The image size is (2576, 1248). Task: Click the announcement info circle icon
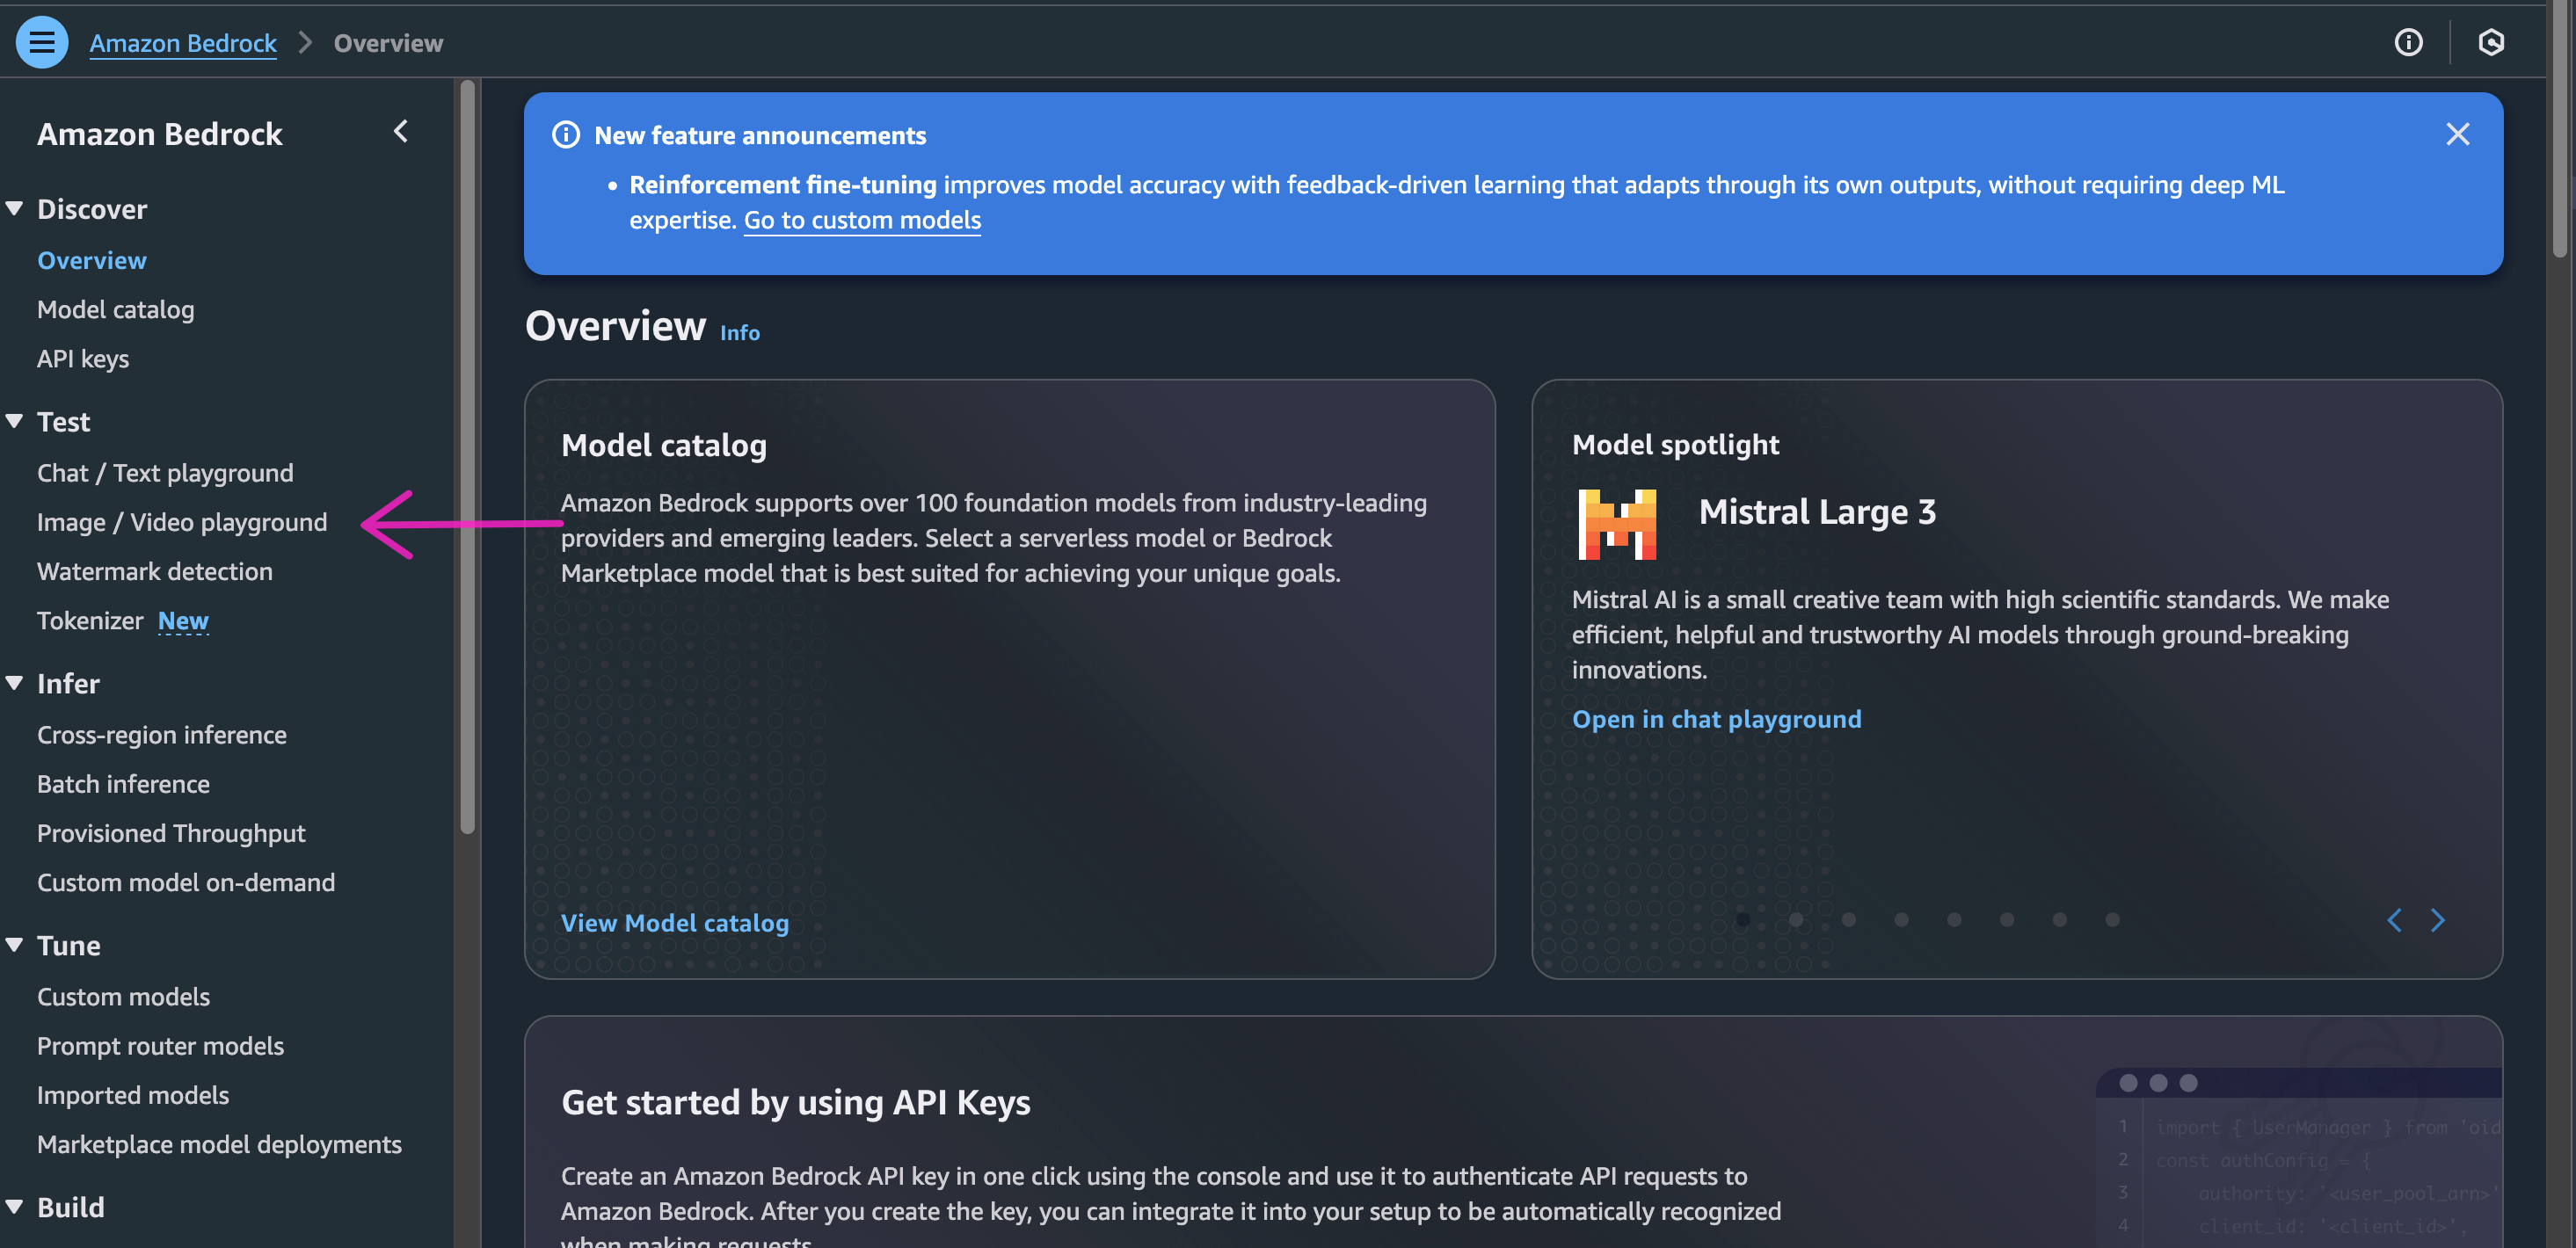pos(566,135)
